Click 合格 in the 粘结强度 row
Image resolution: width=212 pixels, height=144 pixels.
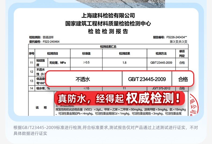pyautogui.click(x=182, y=63)
